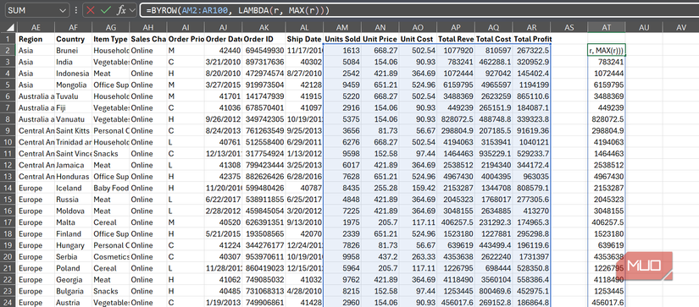Click the Unit Price header cell
The image size is (699, 307).
pyautogui.click(x=380, y=39)
